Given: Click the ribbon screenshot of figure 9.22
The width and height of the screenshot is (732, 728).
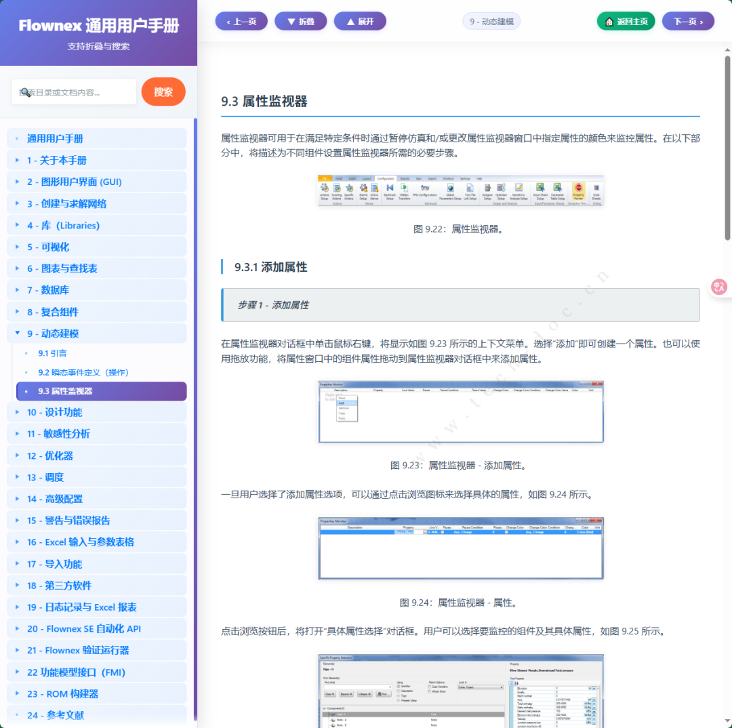Looking at the screenshot, I should pyautogui.click(x=461, y=190).
